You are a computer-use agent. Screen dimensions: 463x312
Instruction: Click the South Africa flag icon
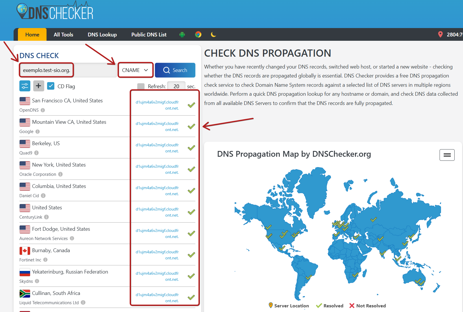tap(25, 293)
